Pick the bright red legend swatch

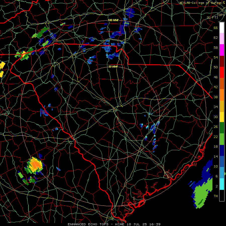222,72
